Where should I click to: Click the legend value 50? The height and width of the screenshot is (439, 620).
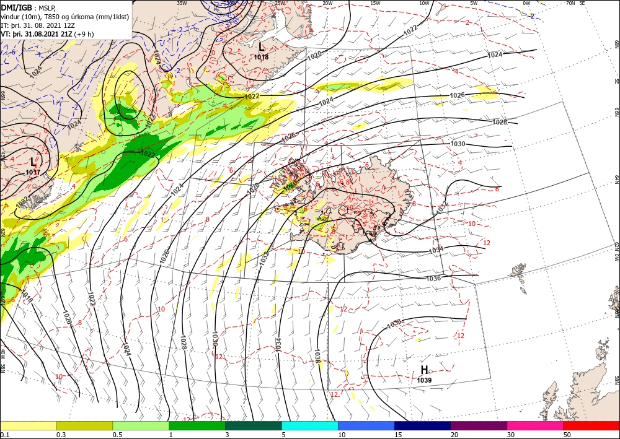click(567, 435)
